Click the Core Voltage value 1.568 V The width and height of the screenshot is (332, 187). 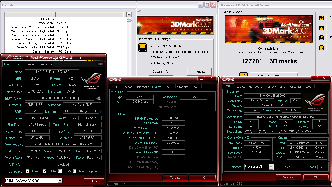(291, 110)
